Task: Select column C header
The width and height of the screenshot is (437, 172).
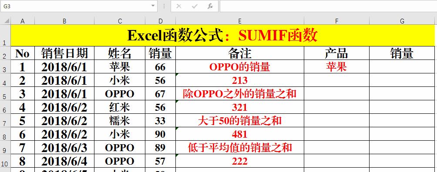Action: pos(120,21)
